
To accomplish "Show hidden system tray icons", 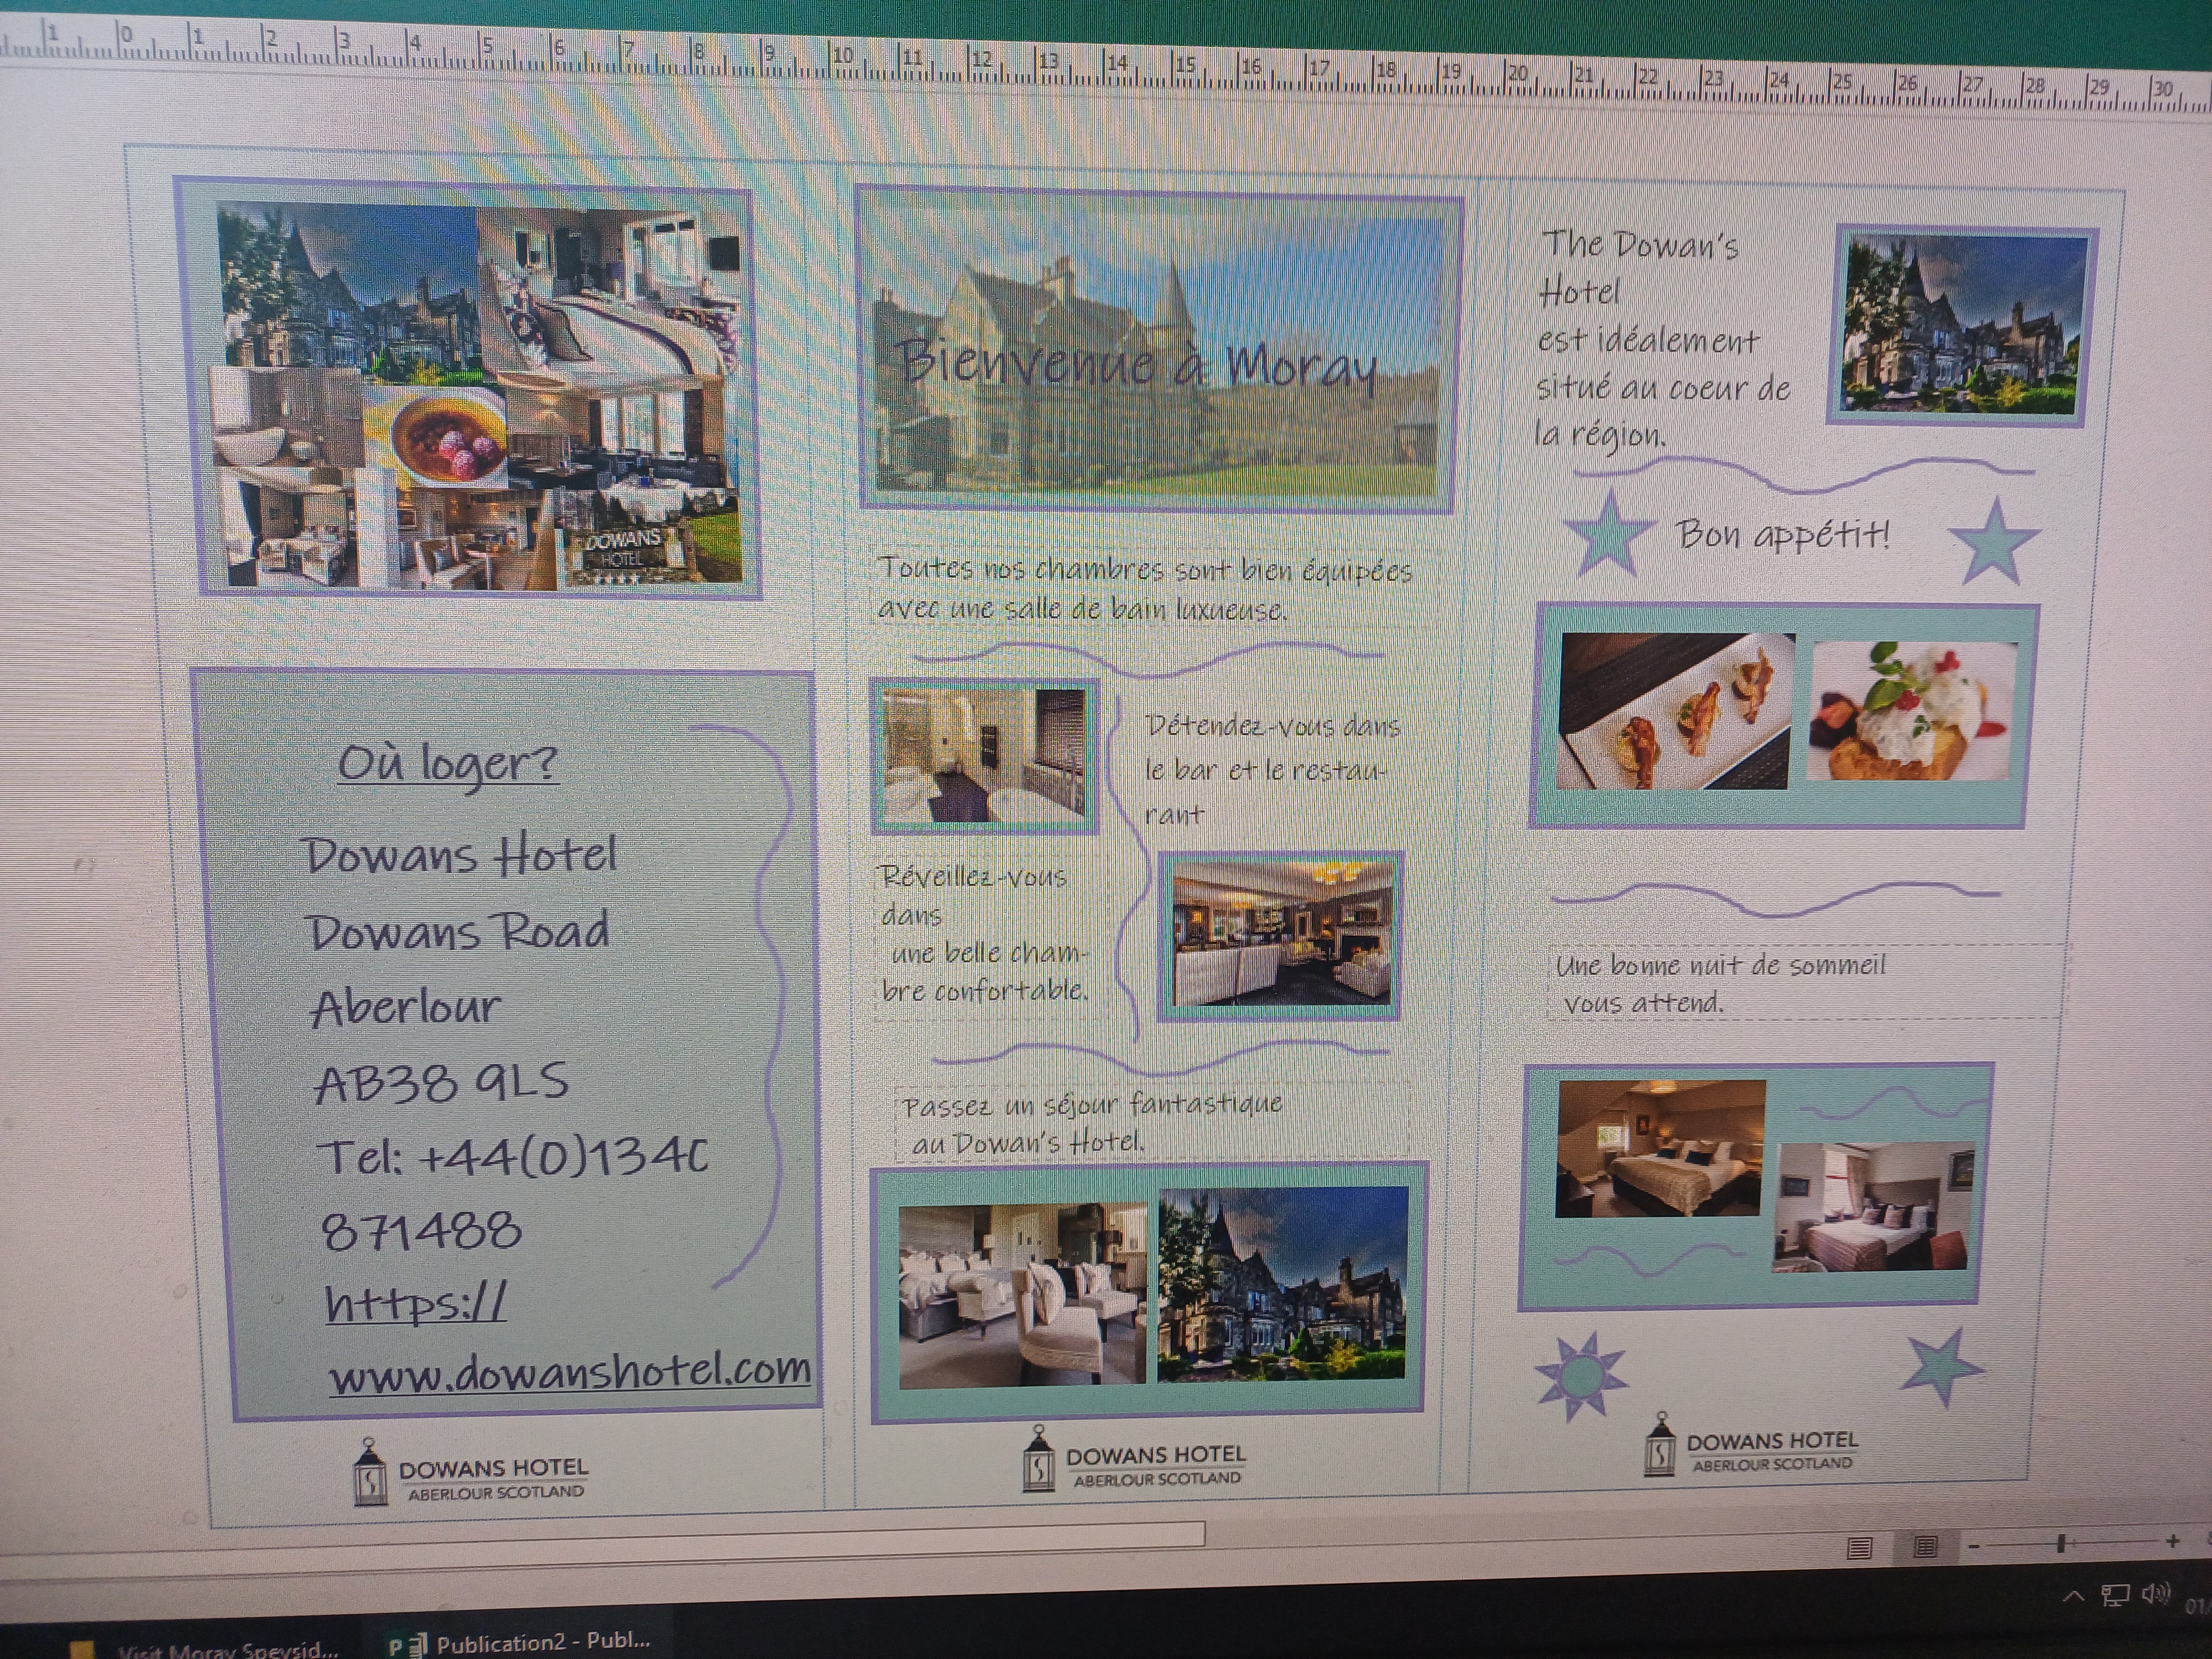I will coord(2074,1596).
